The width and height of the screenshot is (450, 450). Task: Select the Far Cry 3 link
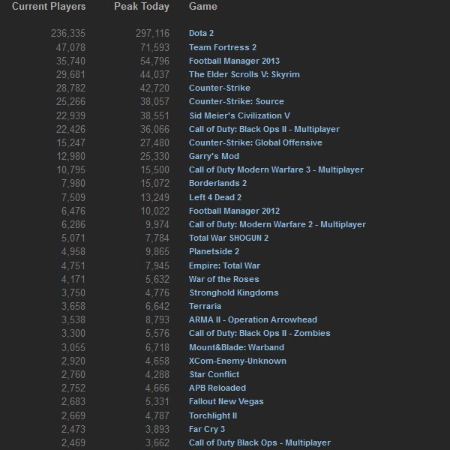pos(206,429)
